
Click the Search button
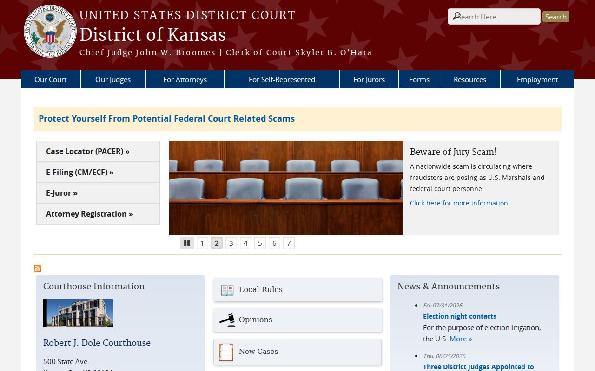click(555, 17)
